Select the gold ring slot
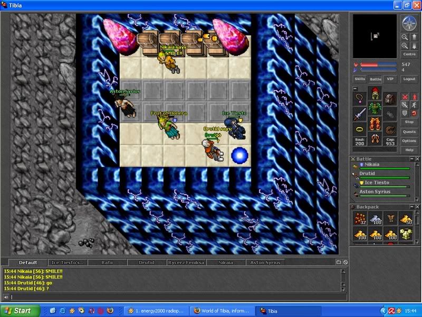The width and height of the screenshot is (422, 317). click(360, 129)
